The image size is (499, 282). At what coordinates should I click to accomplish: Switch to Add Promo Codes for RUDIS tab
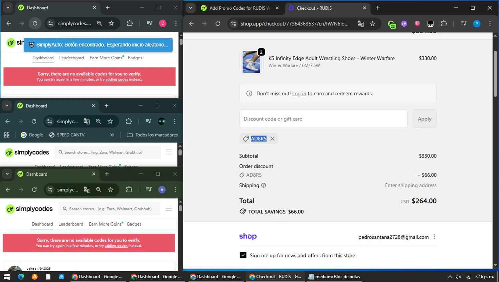click(x=240, y=8)
